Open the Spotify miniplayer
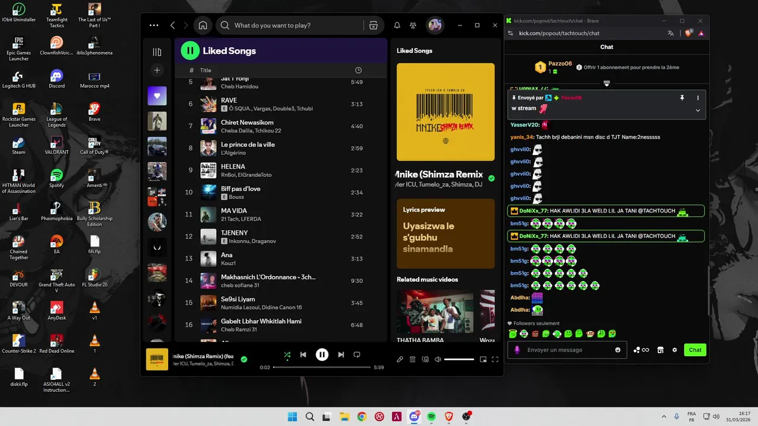The height and width of the screenshot is (426, 758). (483, 359)
